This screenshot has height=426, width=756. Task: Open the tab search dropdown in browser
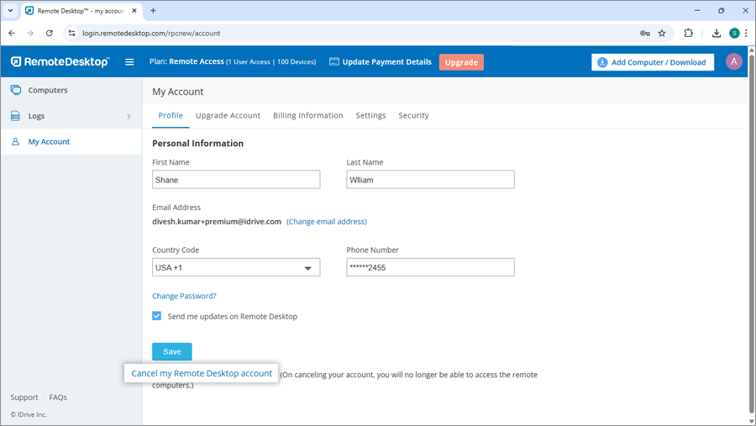coord(10,11)
